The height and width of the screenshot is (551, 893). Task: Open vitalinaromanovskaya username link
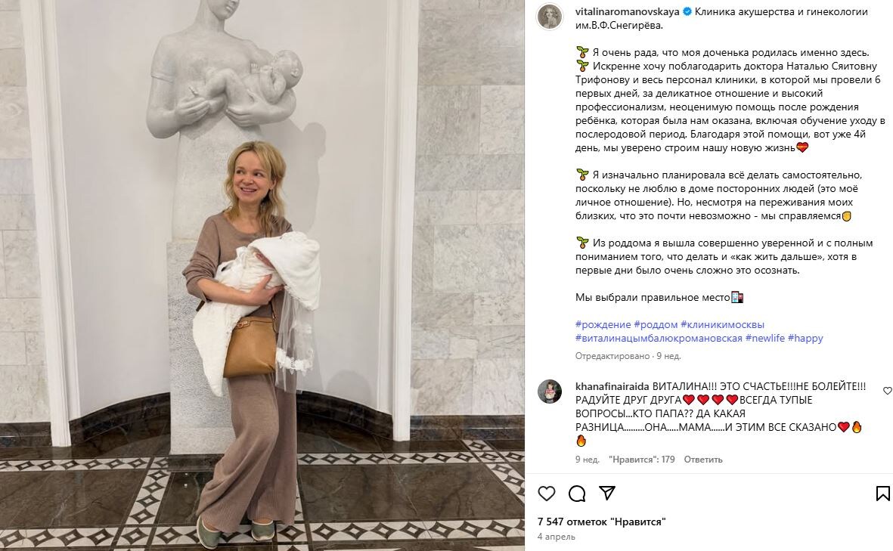628,11
